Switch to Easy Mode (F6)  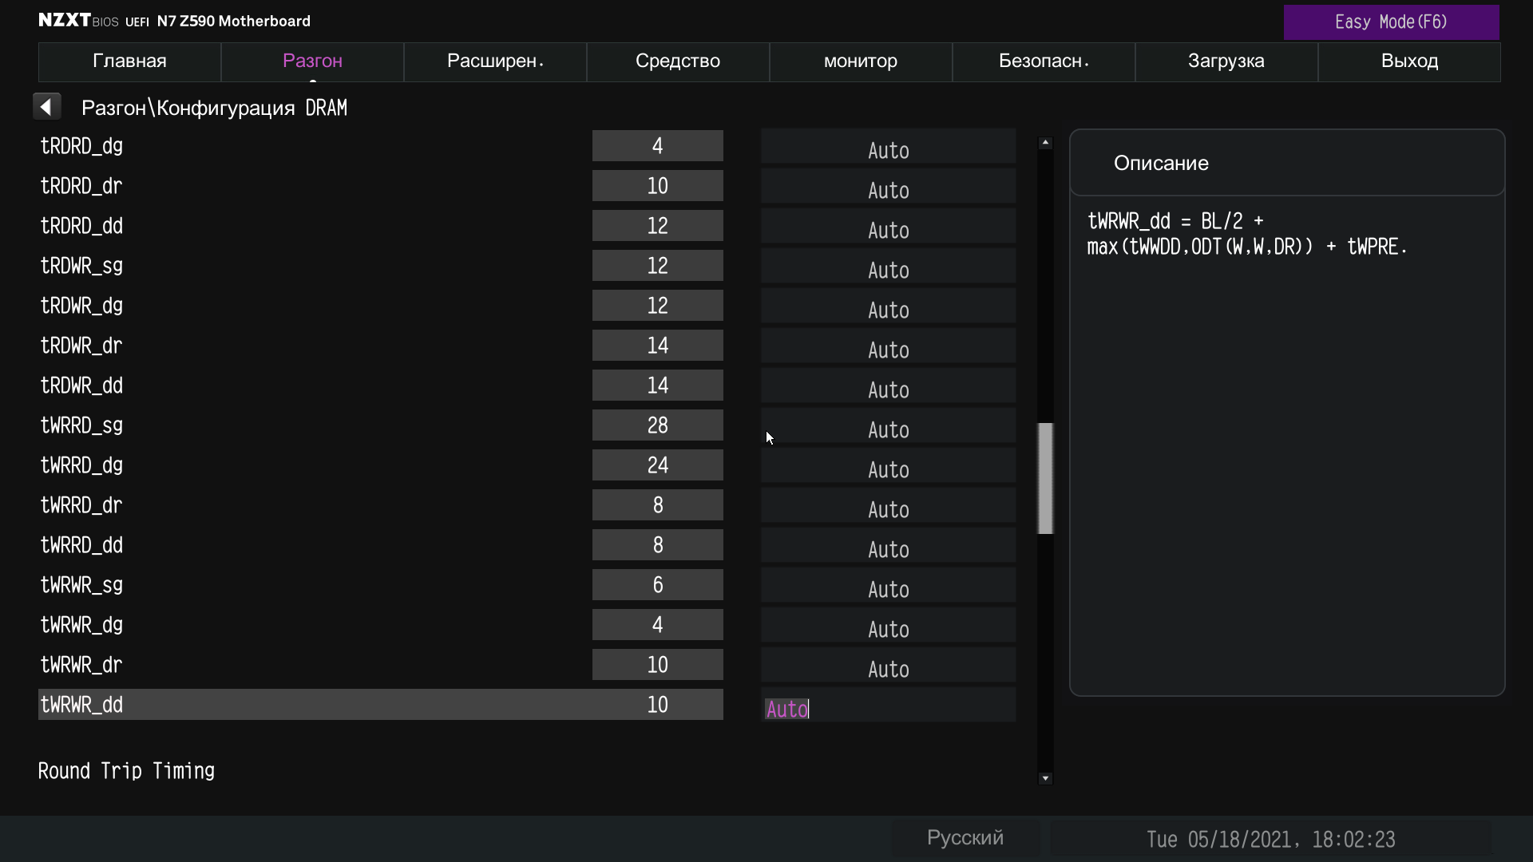[1390, 22]
